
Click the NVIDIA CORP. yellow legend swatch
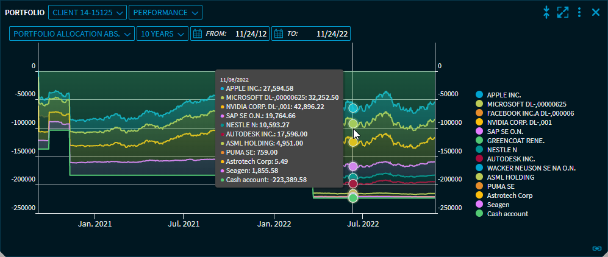tap(479, 122)
